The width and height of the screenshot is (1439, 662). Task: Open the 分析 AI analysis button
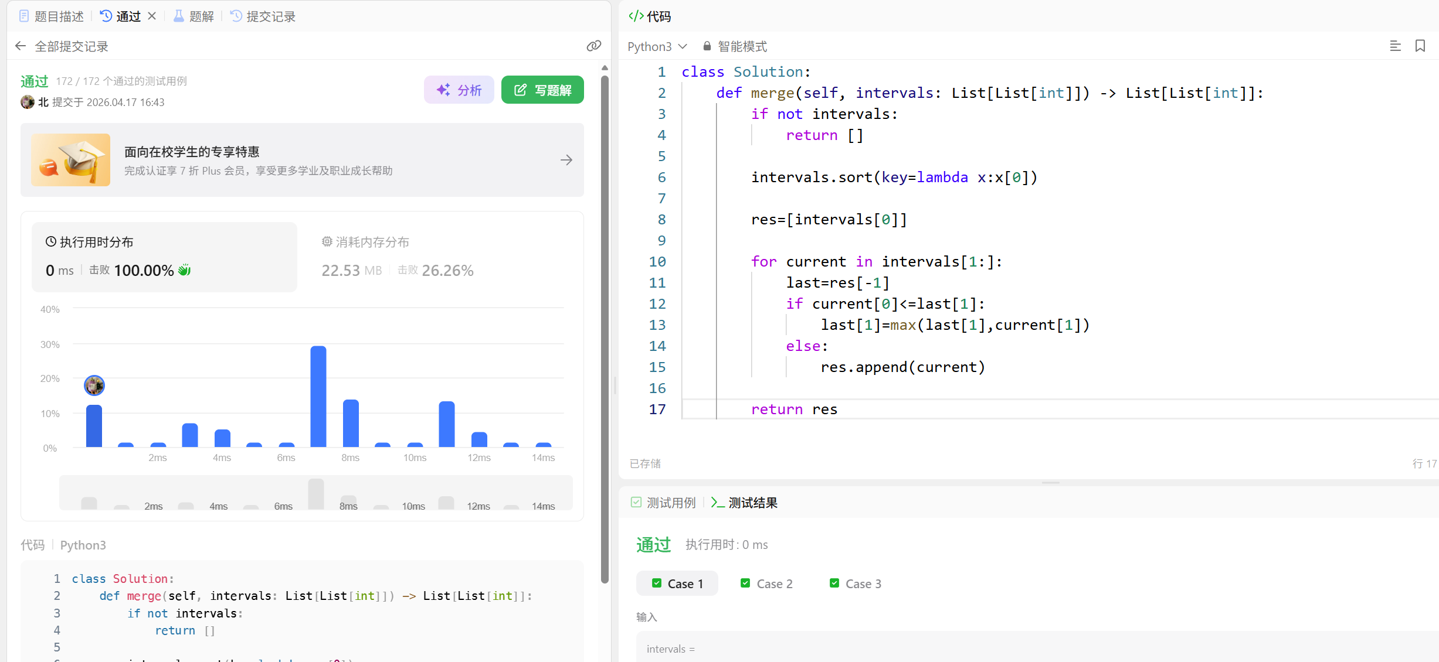459,90
